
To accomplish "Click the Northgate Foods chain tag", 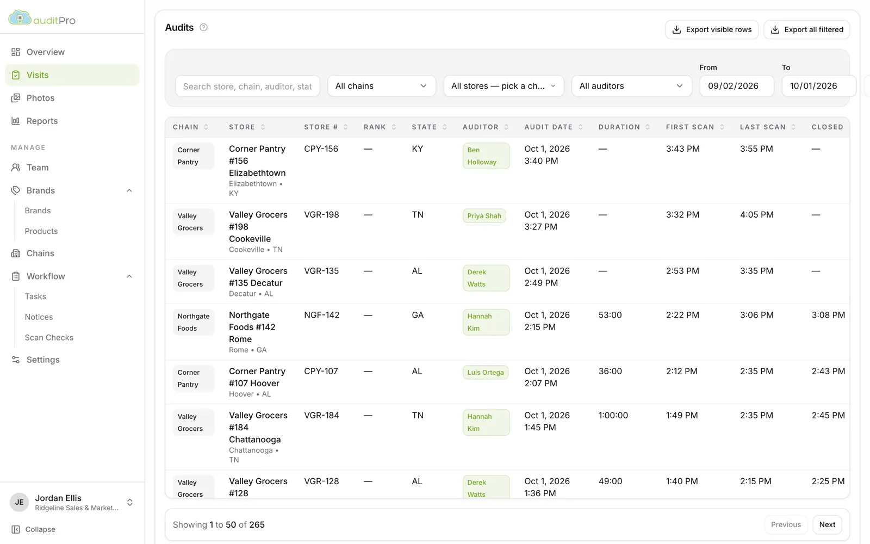I will pos(194,322).
